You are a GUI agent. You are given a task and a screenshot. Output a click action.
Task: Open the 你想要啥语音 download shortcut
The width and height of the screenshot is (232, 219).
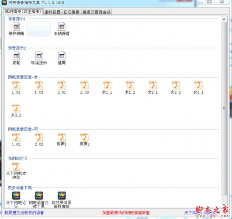pyautogui.click(x=62, y=200)
